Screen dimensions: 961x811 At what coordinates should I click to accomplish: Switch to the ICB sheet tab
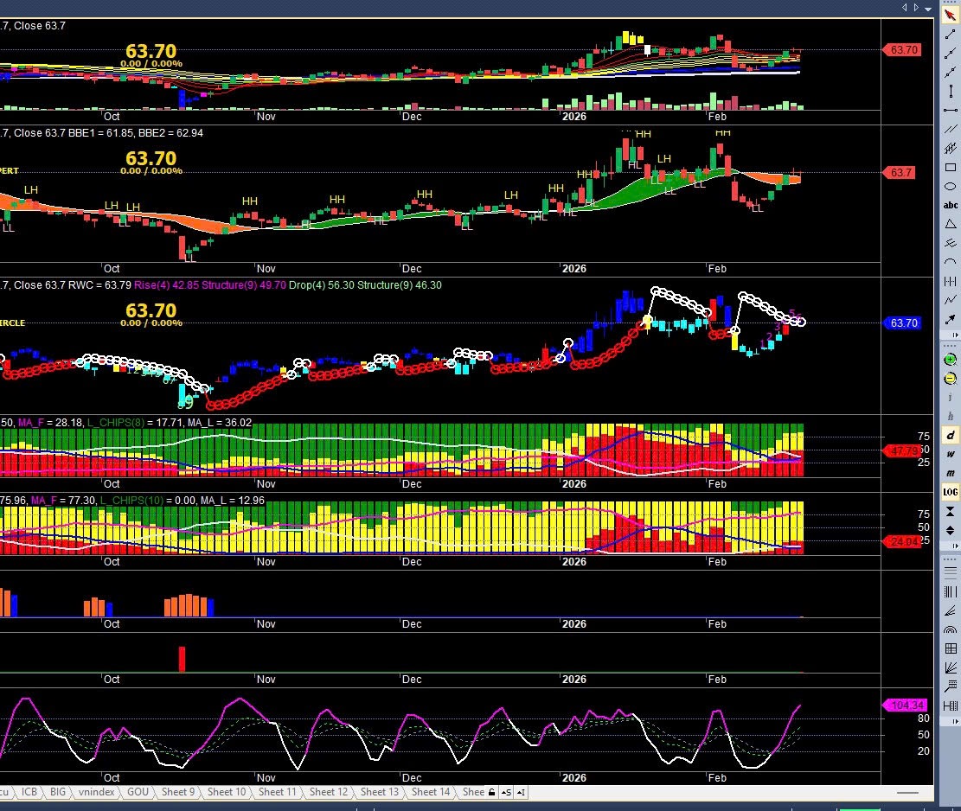coord(29,791)
